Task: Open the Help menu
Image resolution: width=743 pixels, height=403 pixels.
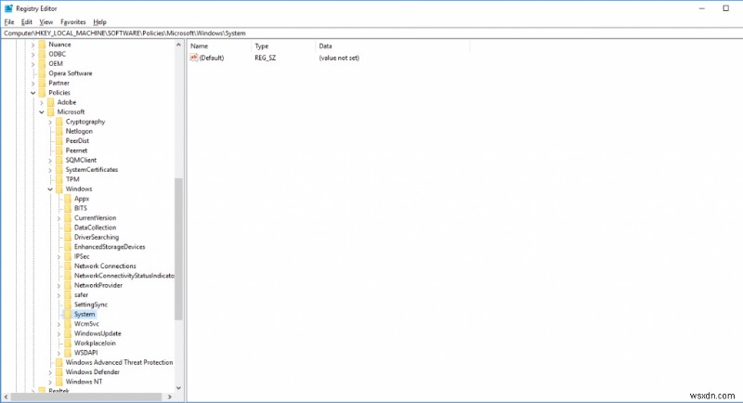Action: [99, 21]
